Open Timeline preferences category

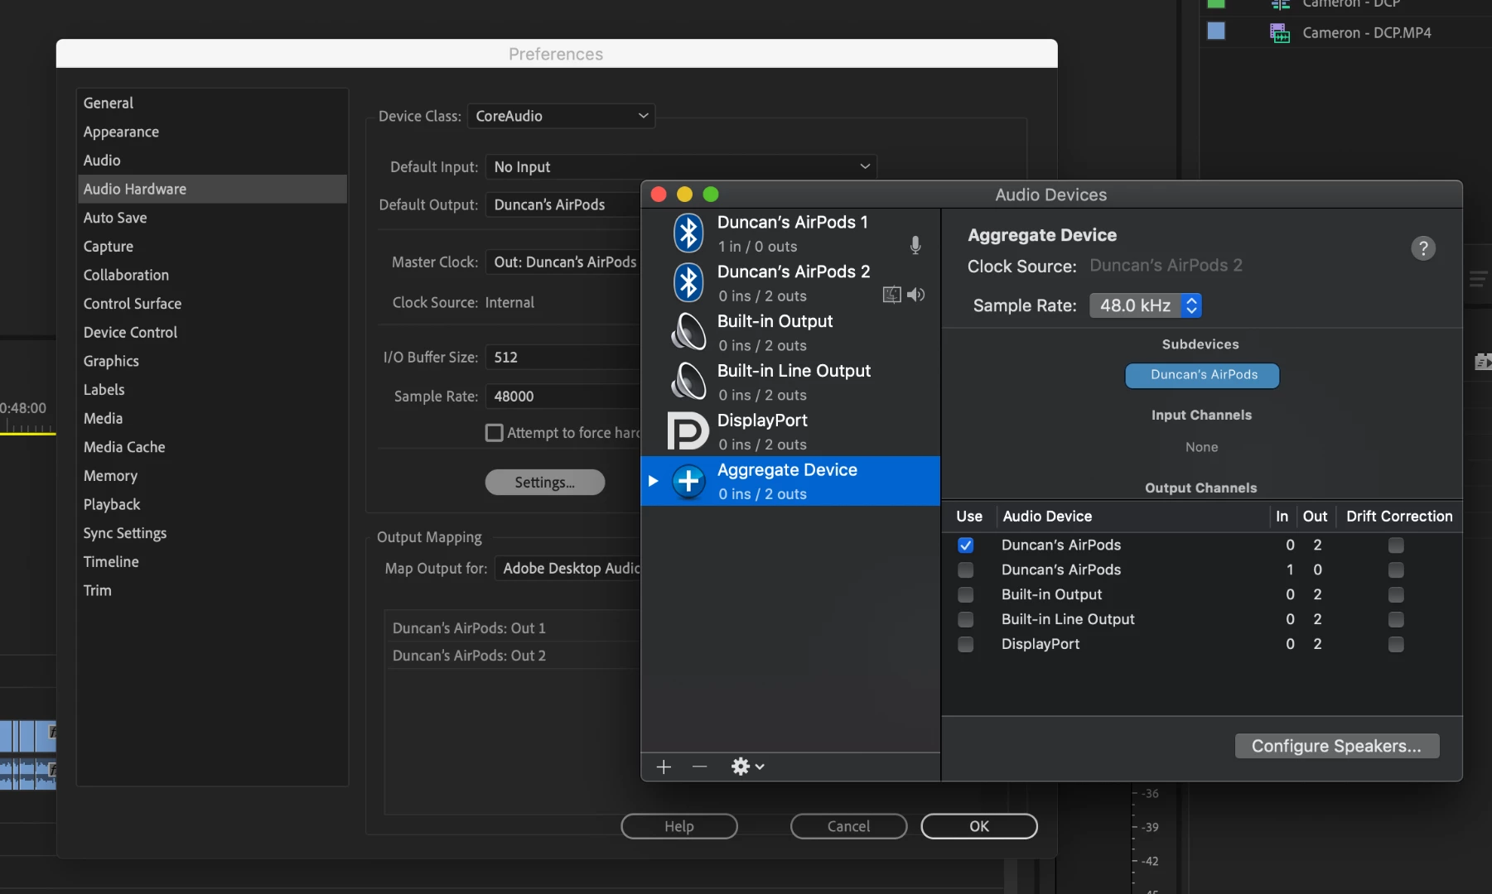(x=212, y=562)
